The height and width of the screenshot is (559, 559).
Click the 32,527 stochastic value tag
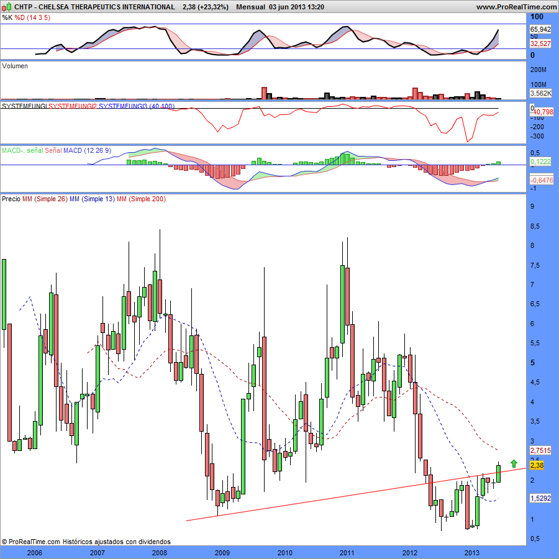click(540, 43)
